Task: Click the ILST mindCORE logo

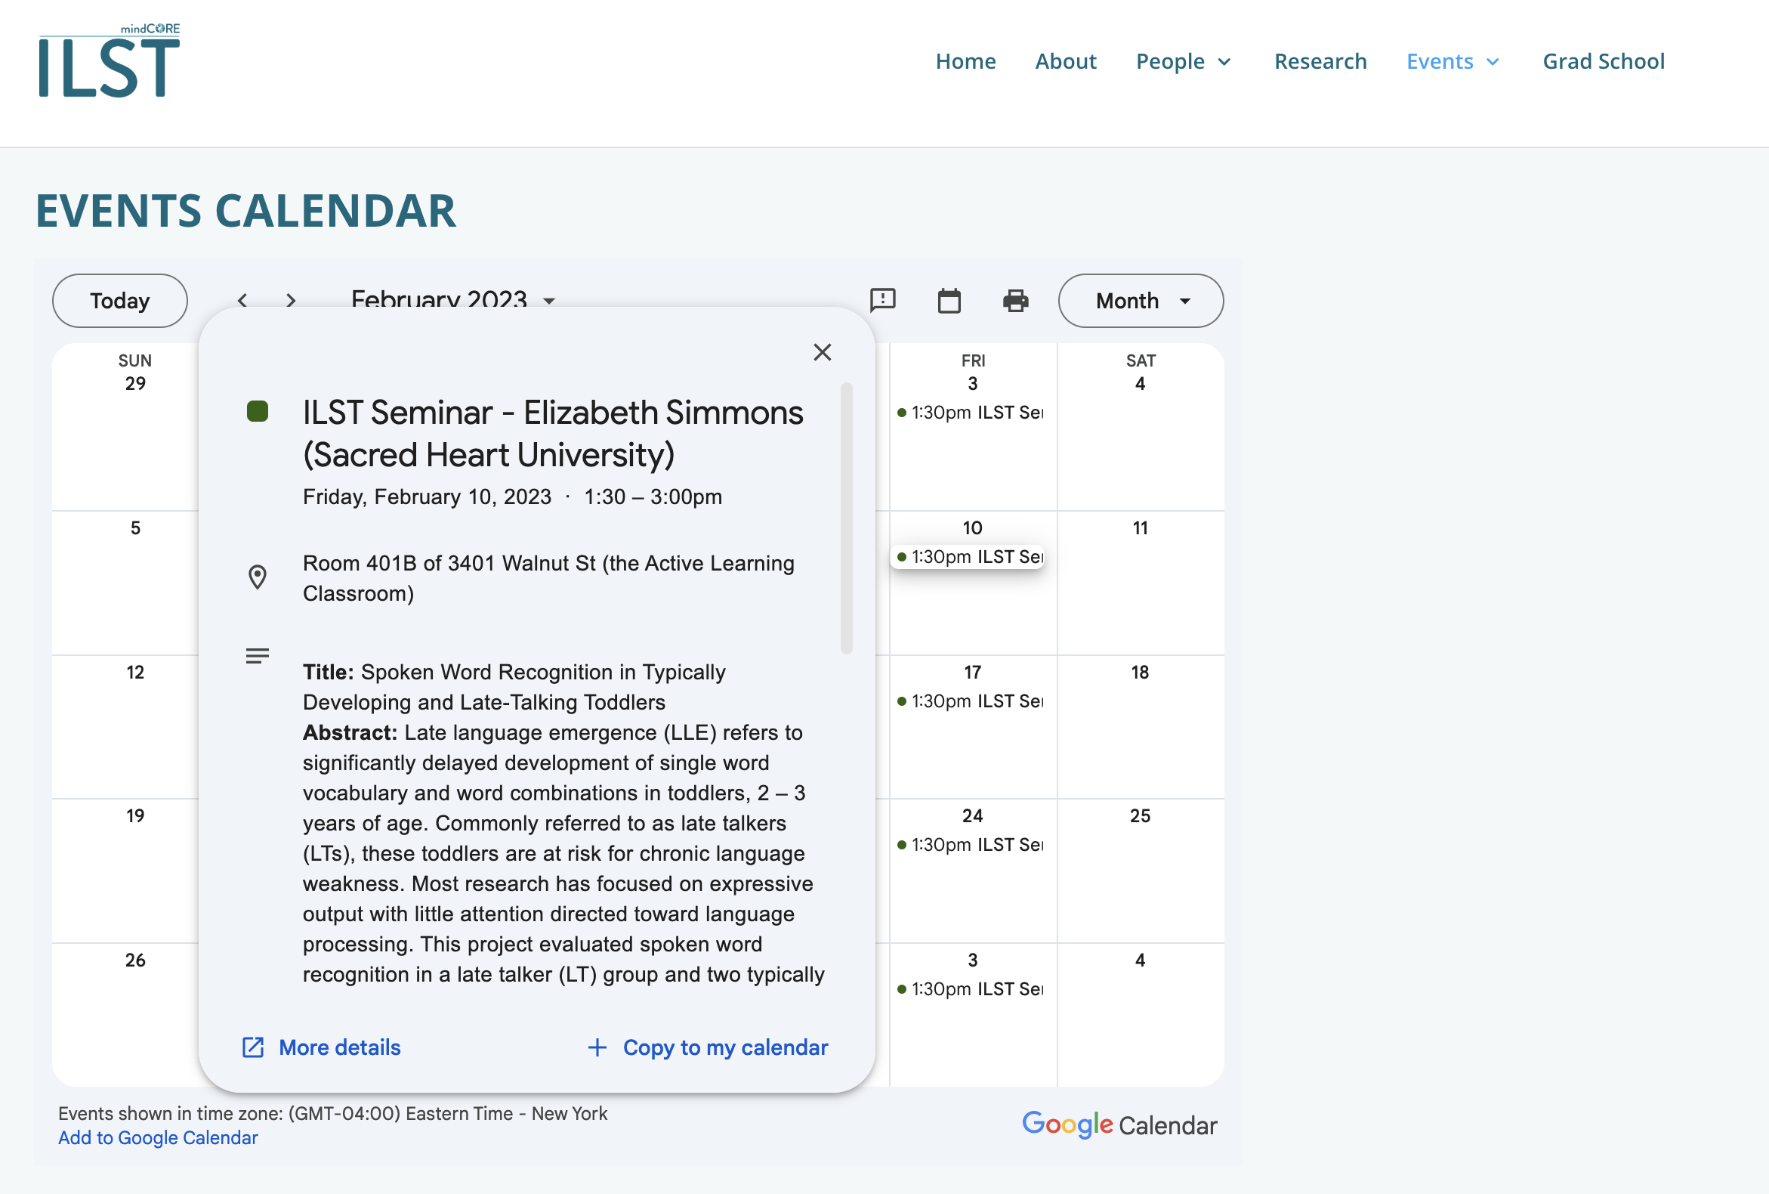Action: (110, 61)
